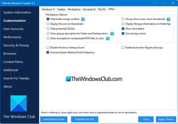178x124 pixels.
Task: Close the window using title bar X
Action: 173,3
